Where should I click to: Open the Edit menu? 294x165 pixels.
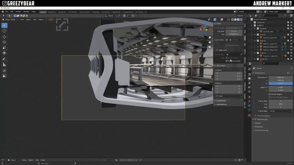pos(12,11)
